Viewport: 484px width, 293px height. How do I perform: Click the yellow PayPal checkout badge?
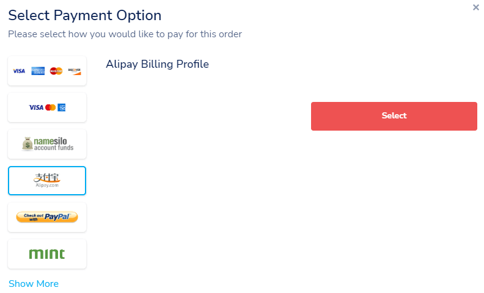[x=47, y=217]
